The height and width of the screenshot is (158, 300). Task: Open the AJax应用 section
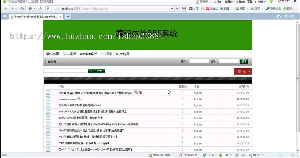123,54
